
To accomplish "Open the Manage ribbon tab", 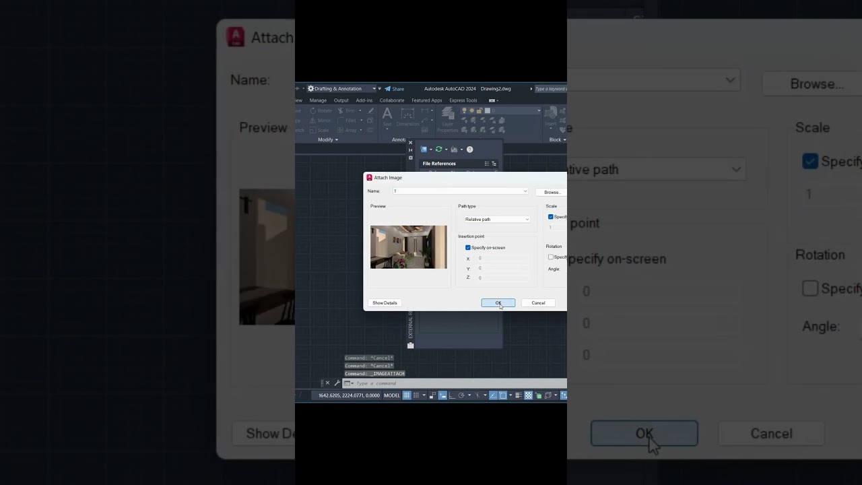I will [318, 100].
